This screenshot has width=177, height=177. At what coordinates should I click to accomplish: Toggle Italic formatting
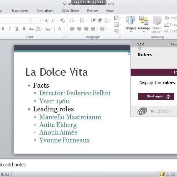pyautogui.click(x=10, y=29)
